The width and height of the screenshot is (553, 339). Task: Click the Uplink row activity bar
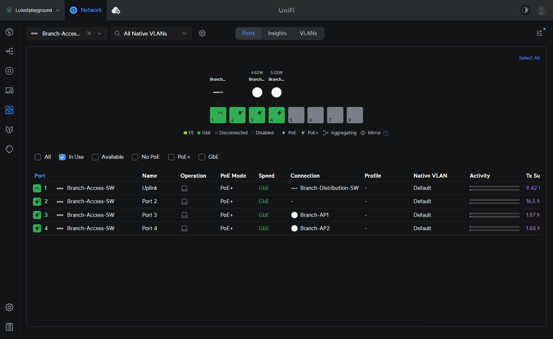tap(494, 188)
